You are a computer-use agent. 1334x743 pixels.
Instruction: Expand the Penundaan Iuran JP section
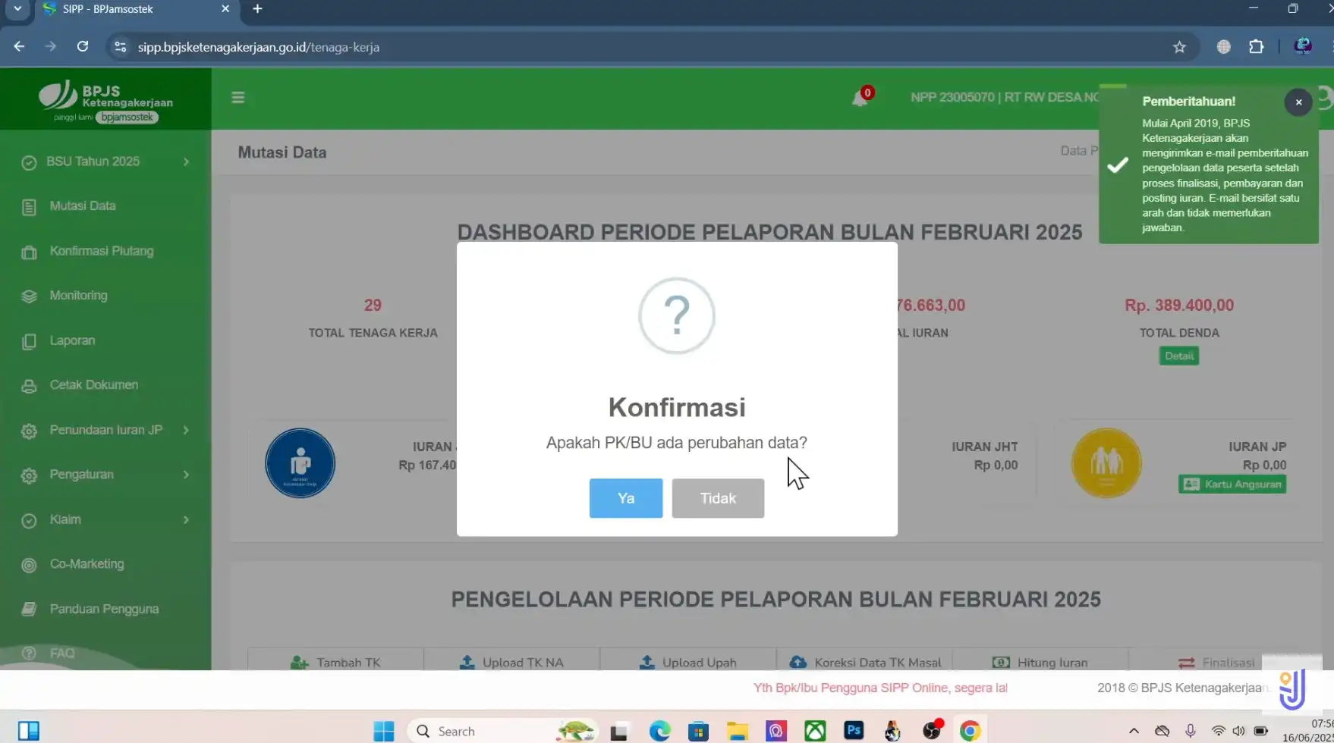105,429
